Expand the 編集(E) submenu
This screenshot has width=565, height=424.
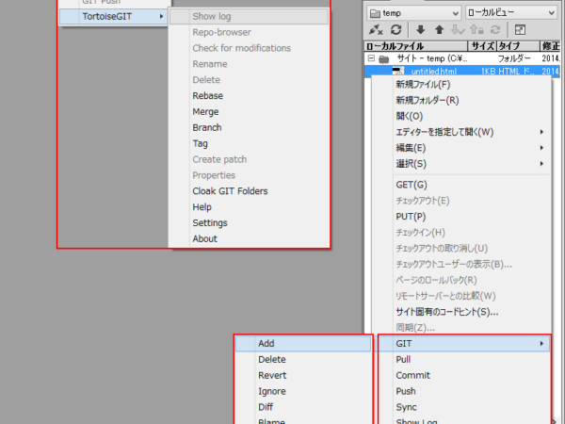coord(541,148)
